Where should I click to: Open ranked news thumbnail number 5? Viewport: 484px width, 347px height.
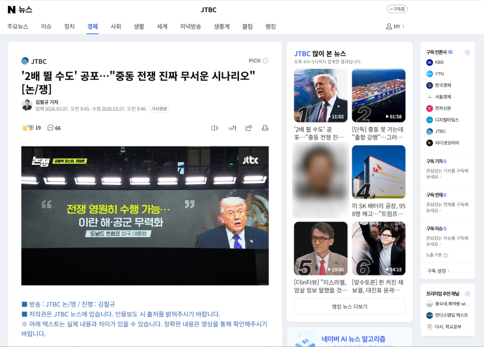point(320,249)
